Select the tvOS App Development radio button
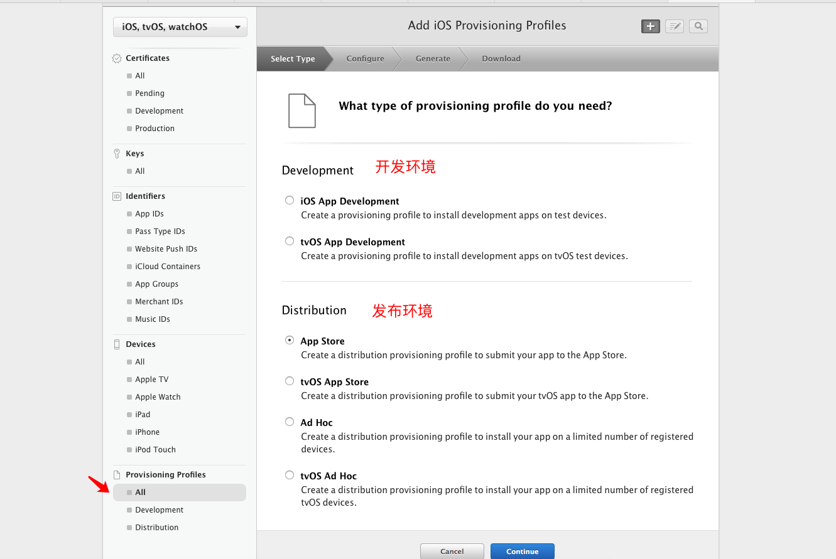 coord(290,241)
